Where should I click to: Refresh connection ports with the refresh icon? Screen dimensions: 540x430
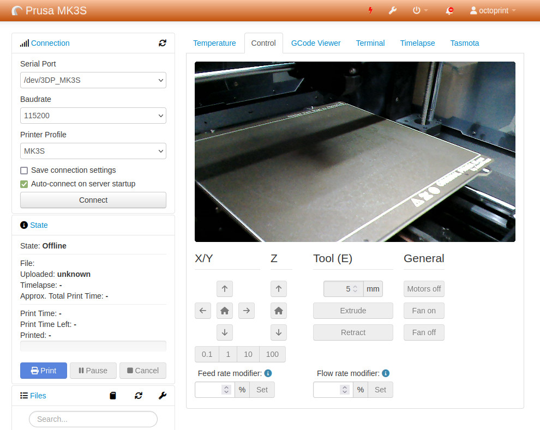[x=163, y=43]
